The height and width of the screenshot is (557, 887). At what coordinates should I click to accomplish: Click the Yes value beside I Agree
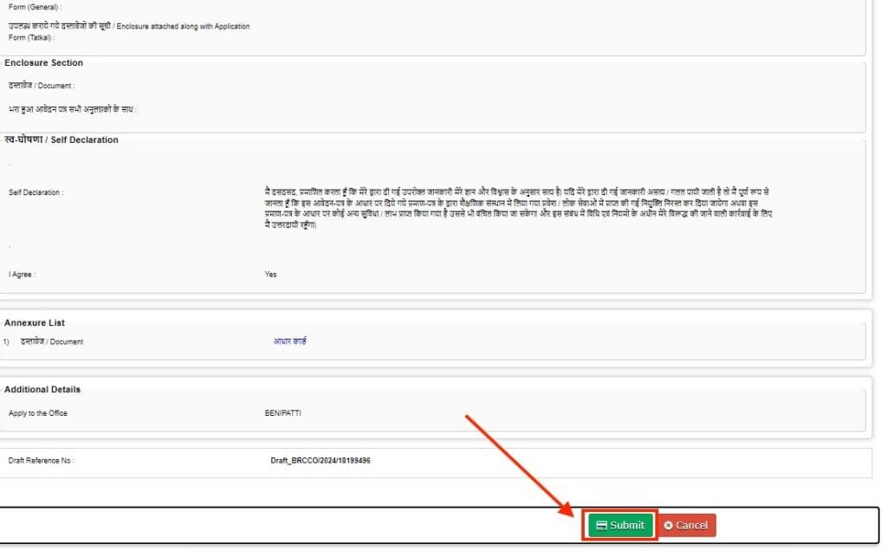click(x=270, y=275)
